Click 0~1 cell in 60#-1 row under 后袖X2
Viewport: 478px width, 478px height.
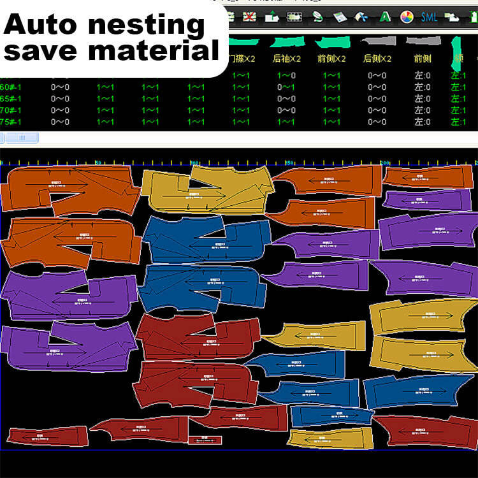[286, 87]
